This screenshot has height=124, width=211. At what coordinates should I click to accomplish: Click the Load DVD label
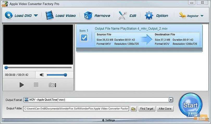coord(23,16)
